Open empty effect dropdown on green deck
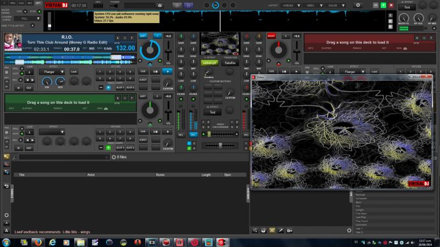Image resolution: width=440 pixels, height=247 pixels. click(x=62, y=132)
